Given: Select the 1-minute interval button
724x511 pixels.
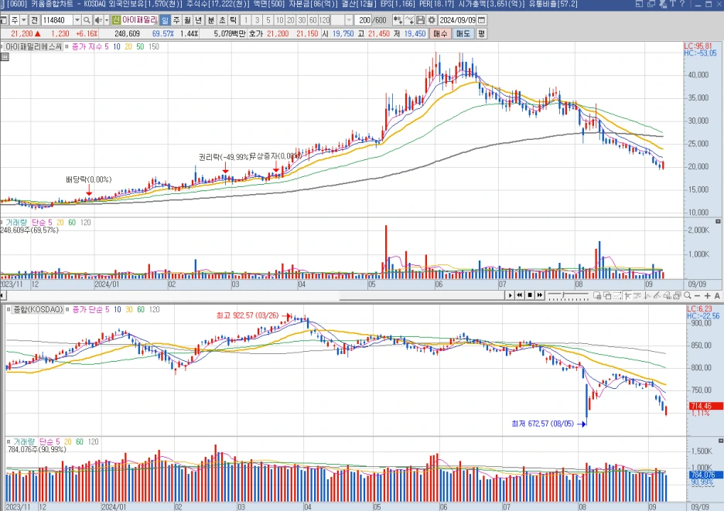Looking at the screenshot, I should [246, 20].
